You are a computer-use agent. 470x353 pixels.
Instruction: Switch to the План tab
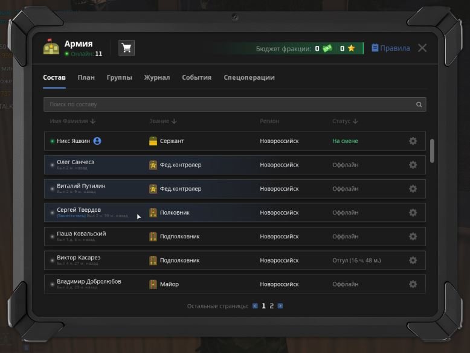86,78
